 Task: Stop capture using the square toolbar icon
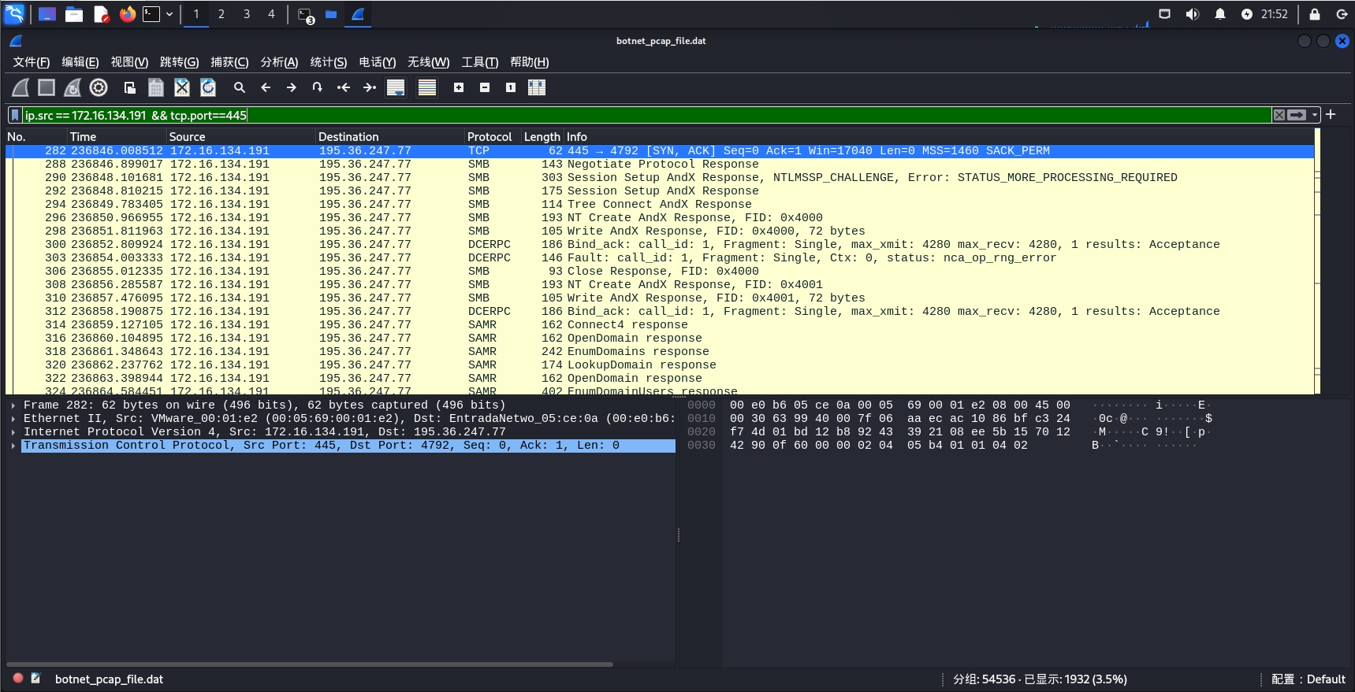click(x=47, y=87)
